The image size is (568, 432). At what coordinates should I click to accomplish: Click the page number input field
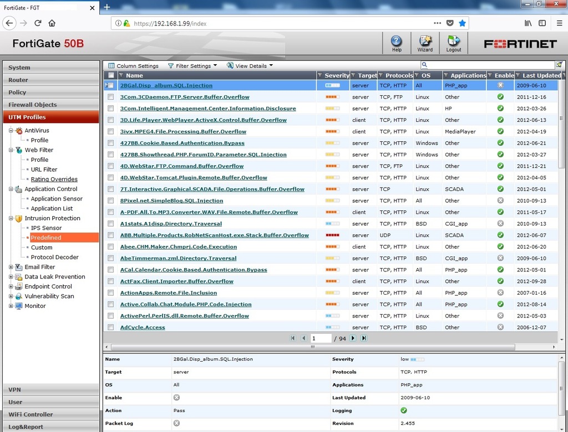[x=321, y=338]
